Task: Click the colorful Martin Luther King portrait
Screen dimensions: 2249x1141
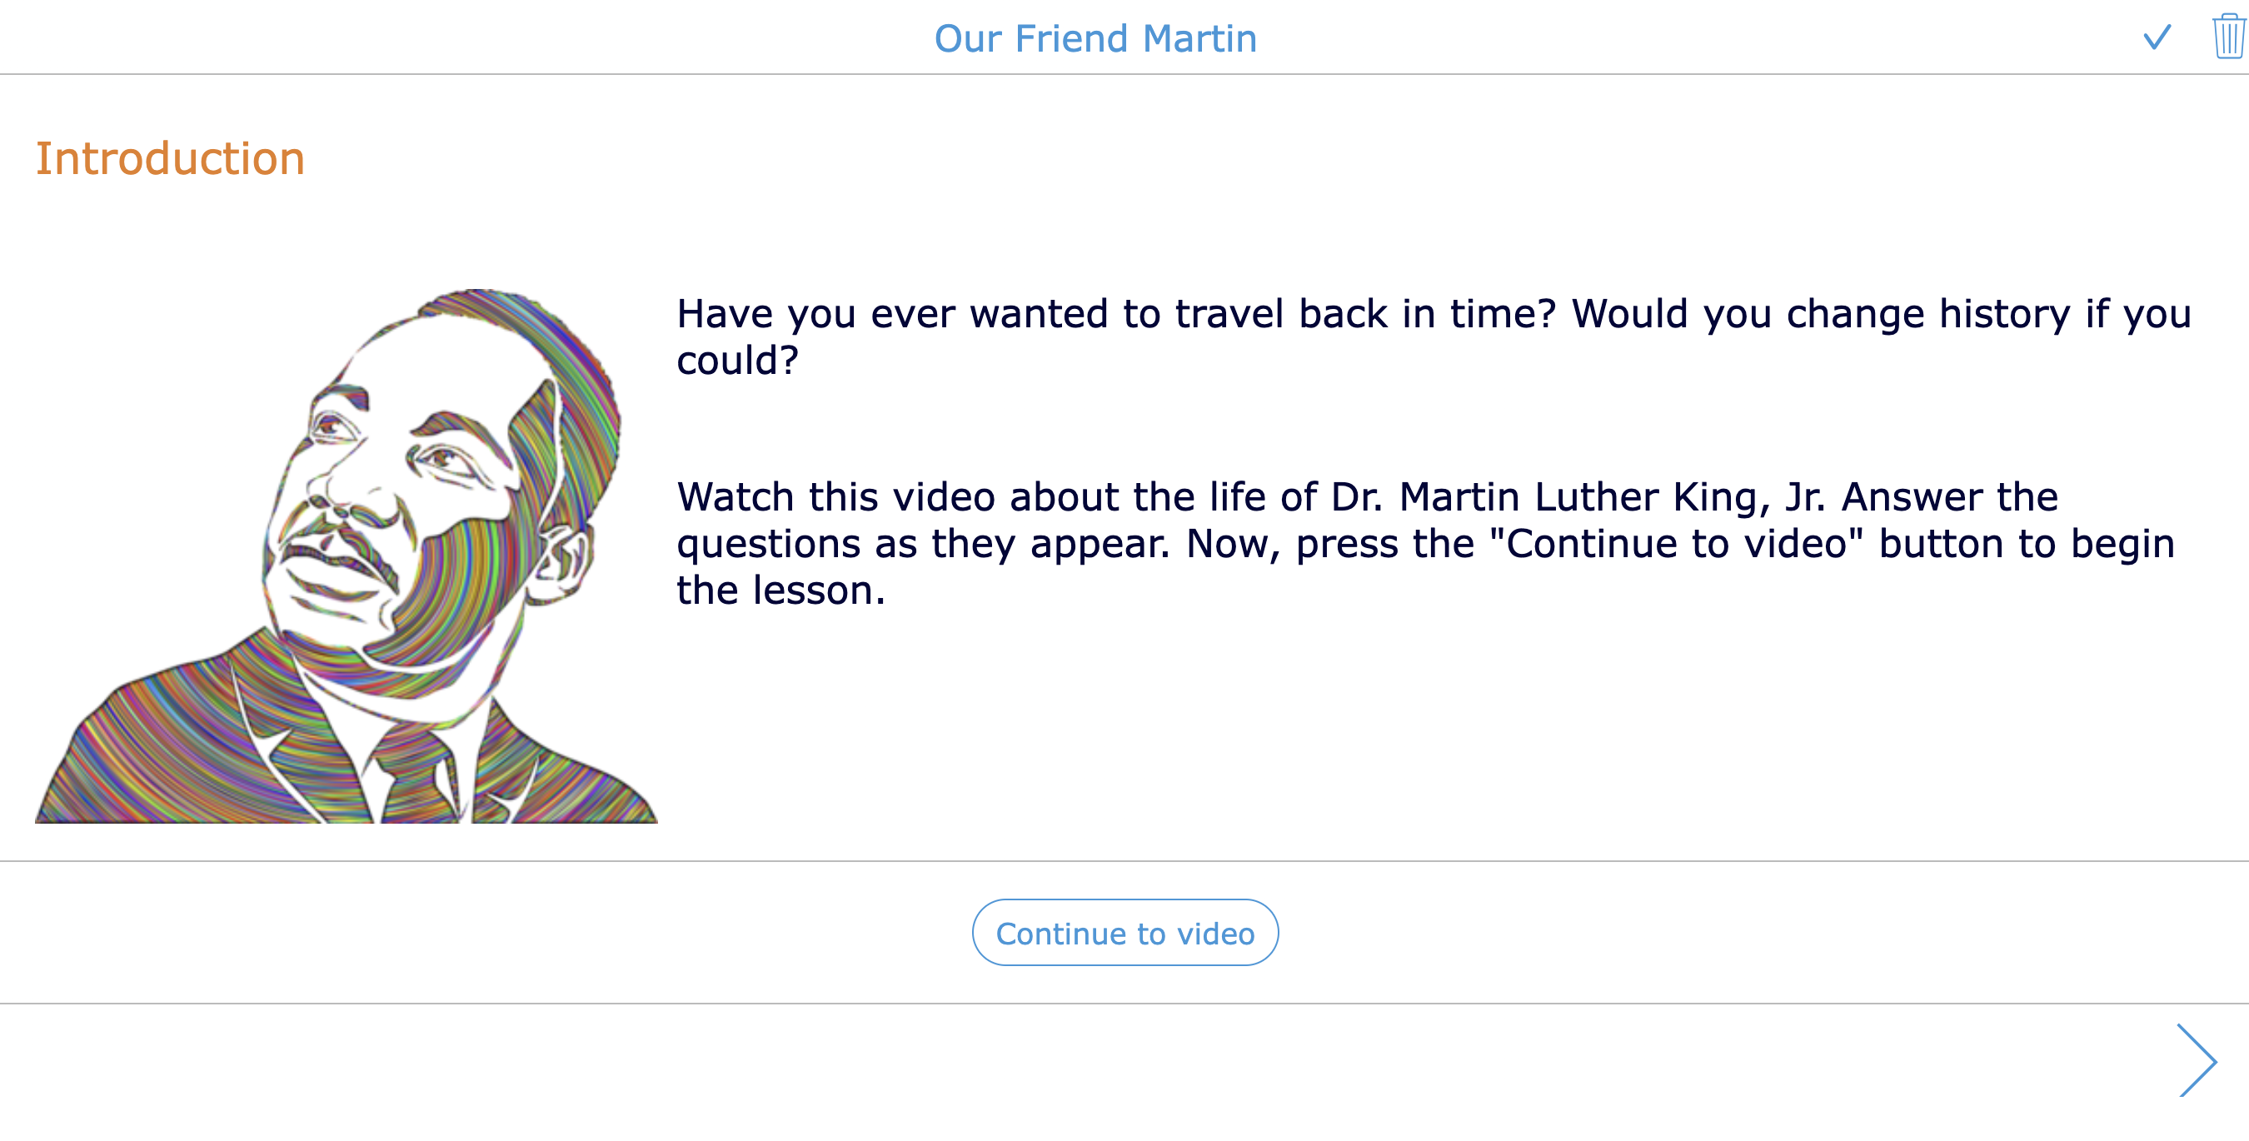Action: (346, 556)
